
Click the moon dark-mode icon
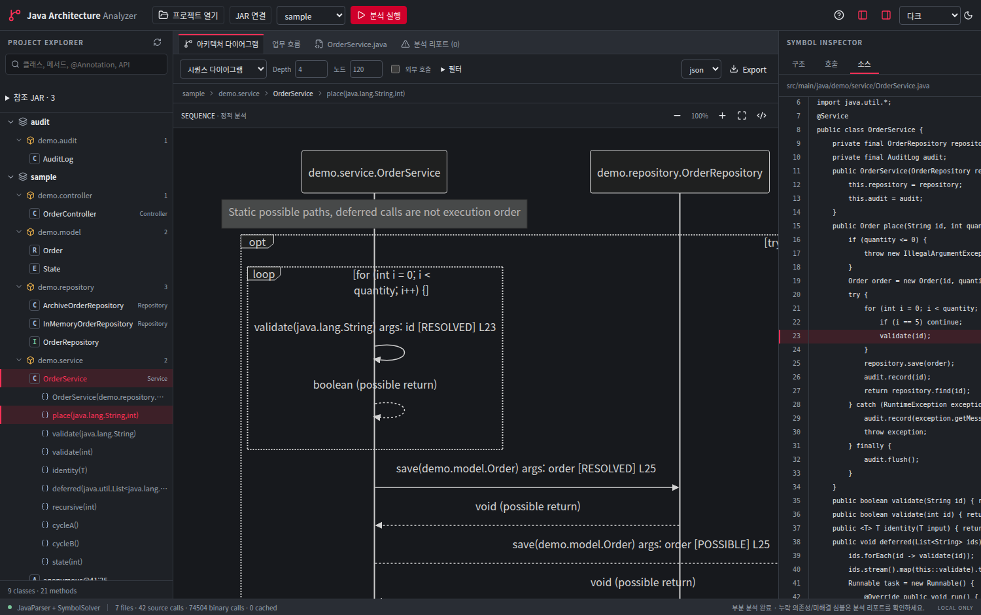click(969, 15)
